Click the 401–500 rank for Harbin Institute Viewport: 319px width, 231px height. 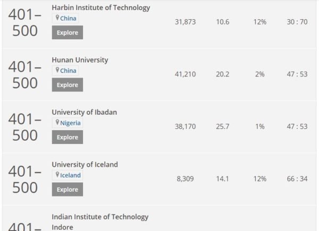(x=23, y=22)
